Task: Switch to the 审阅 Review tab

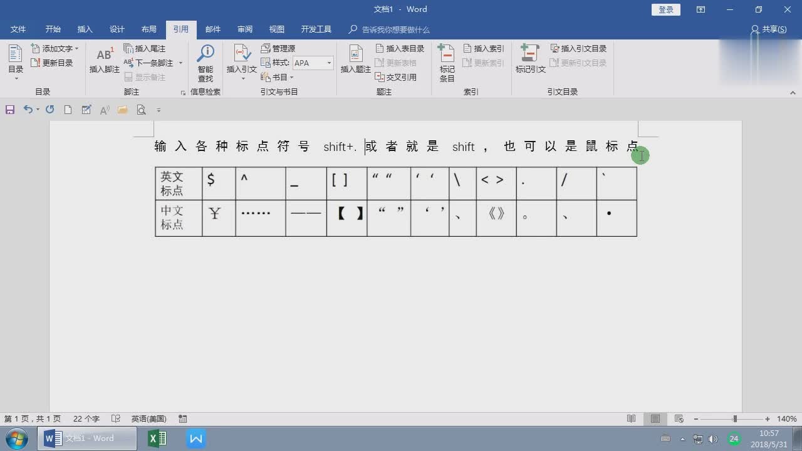Action: click(x=245, y=29)
